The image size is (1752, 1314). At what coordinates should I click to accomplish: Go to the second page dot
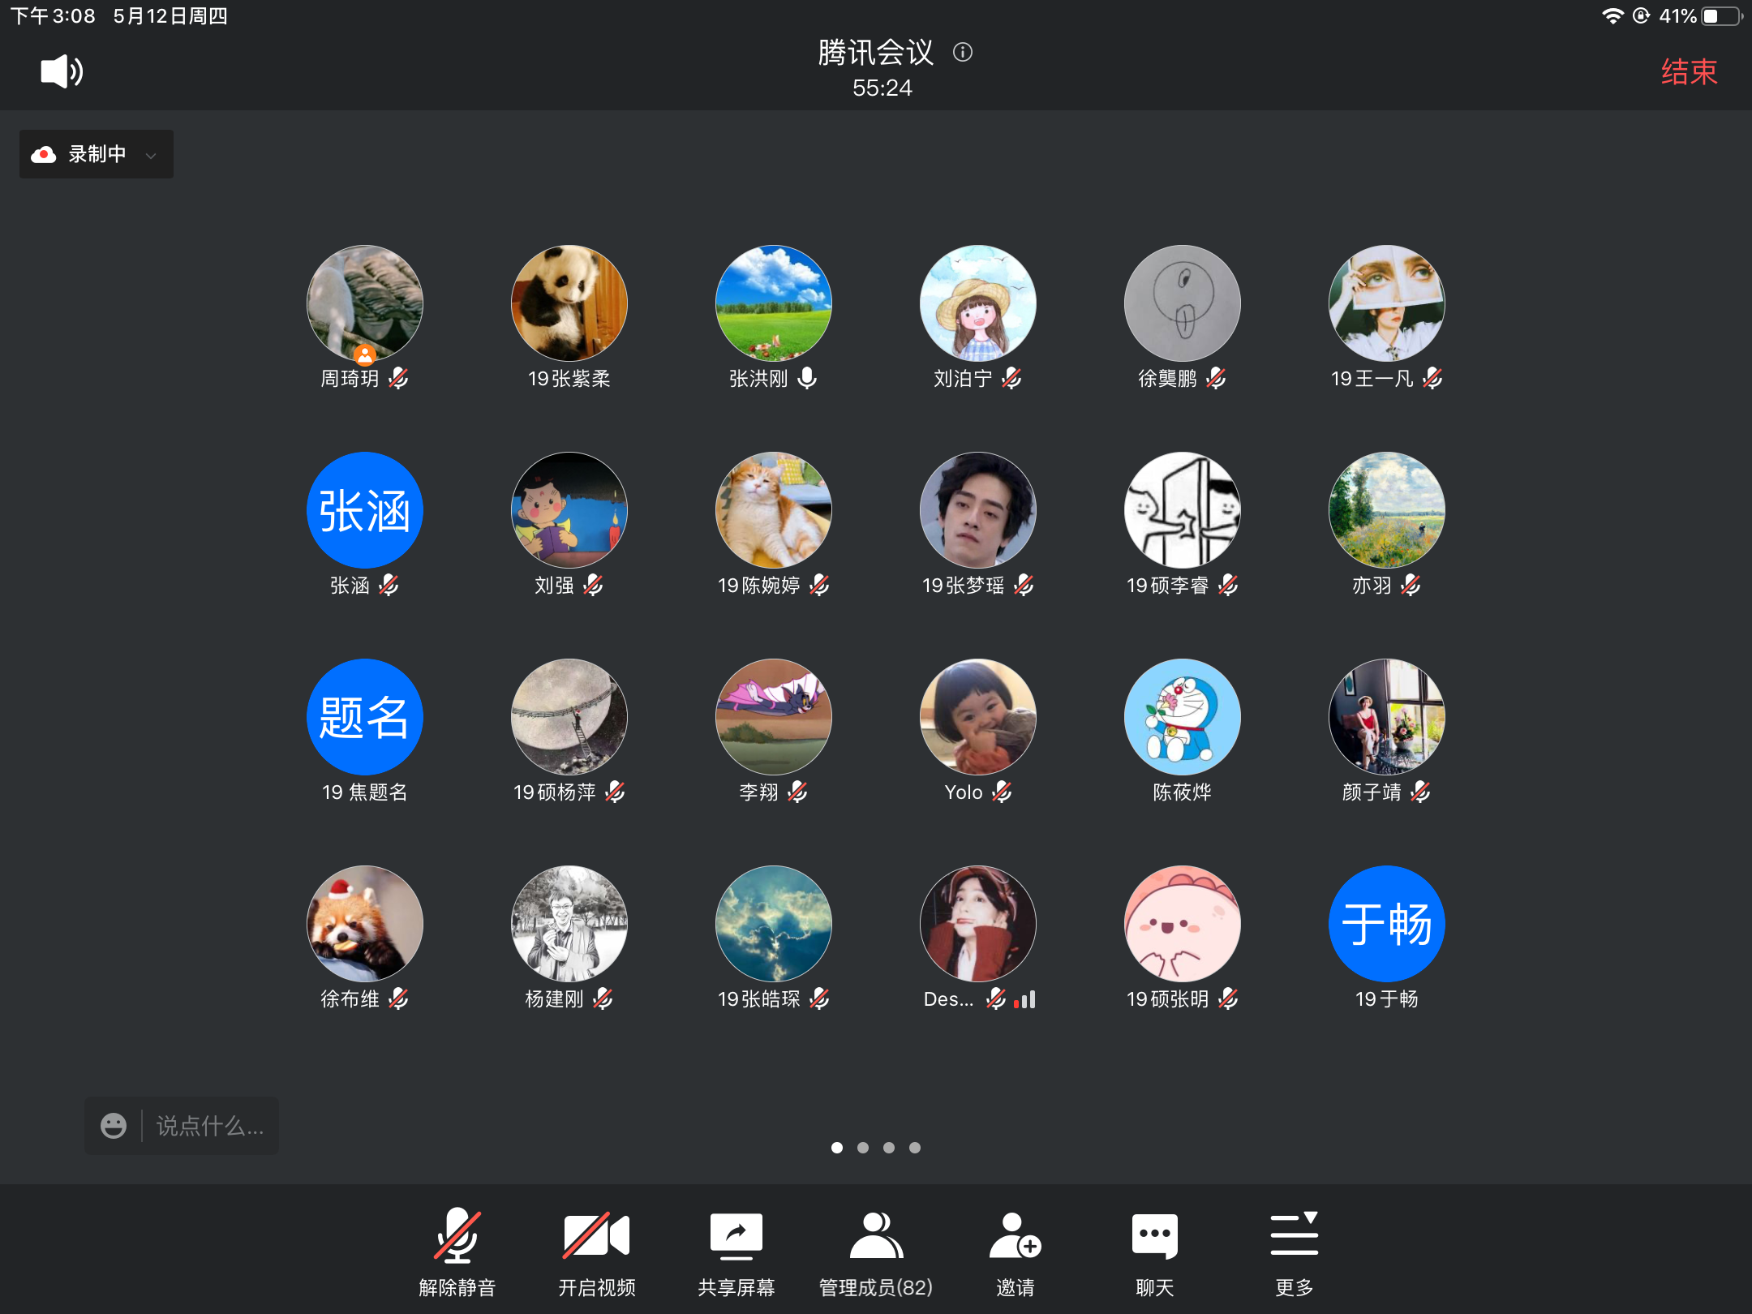[863, 1148]
